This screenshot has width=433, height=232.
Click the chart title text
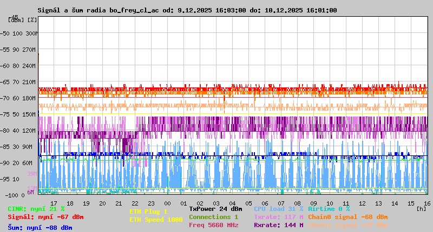pyautogui.click(x=187, y=10)
